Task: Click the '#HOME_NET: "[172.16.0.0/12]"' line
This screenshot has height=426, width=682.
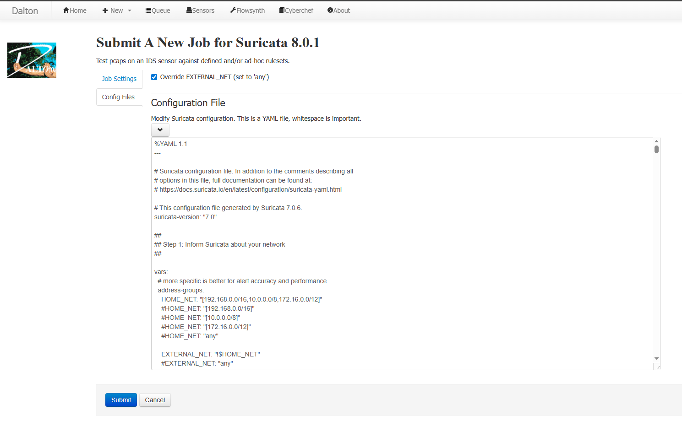Action: [206, 327]
